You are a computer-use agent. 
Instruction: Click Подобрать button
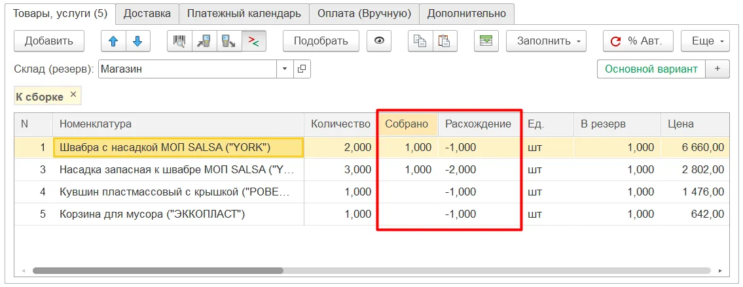click(x=321, y=41)
